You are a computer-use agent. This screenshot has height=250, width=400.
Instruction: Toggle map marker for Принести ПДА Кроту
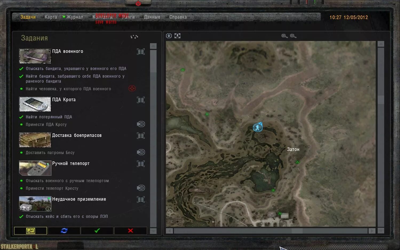[141, 124]
